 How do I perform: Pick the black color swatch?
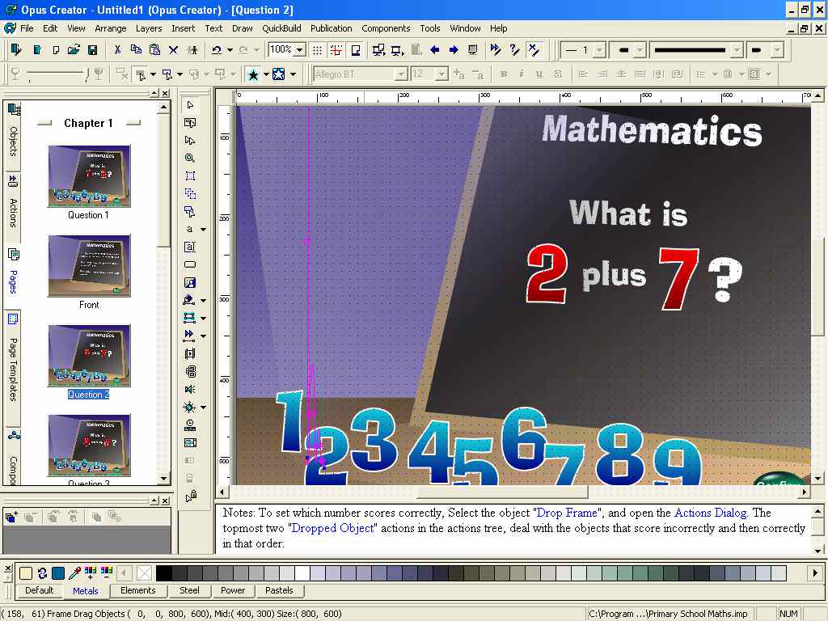click(163, 573)
